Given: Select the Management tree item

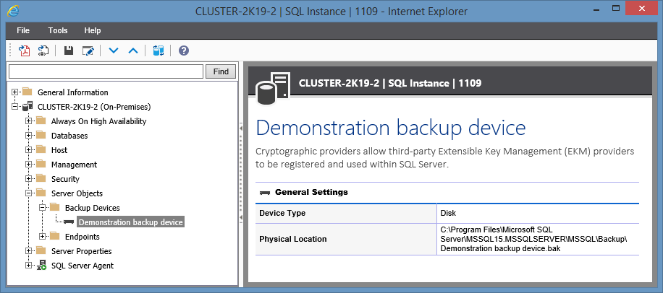Looking at the screenshot, I should pos(74,164).
